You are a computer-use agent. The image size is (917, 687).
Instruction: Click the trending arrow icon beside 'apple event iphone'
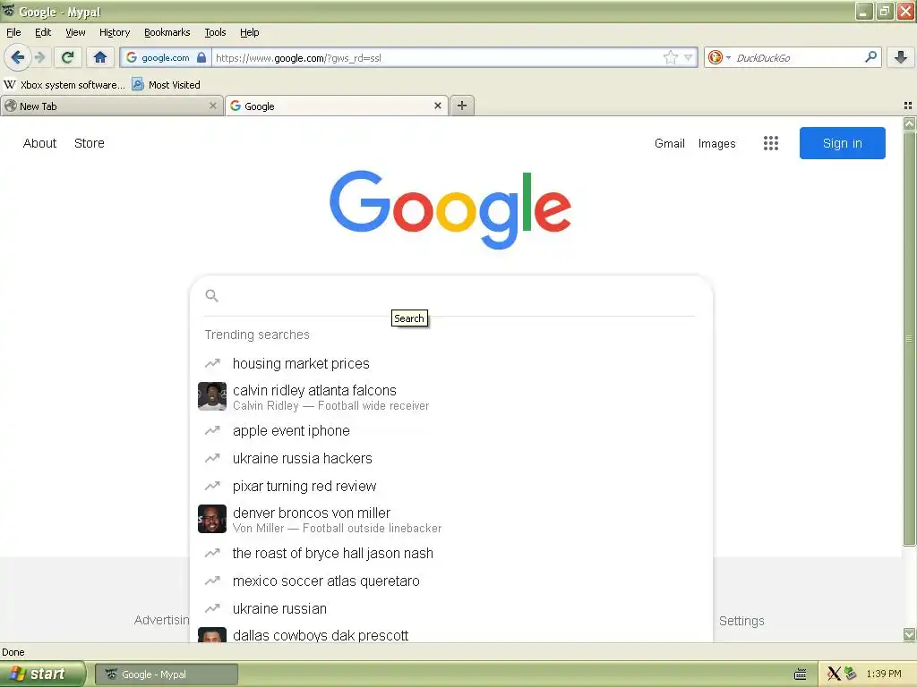(x=212, y=430)
